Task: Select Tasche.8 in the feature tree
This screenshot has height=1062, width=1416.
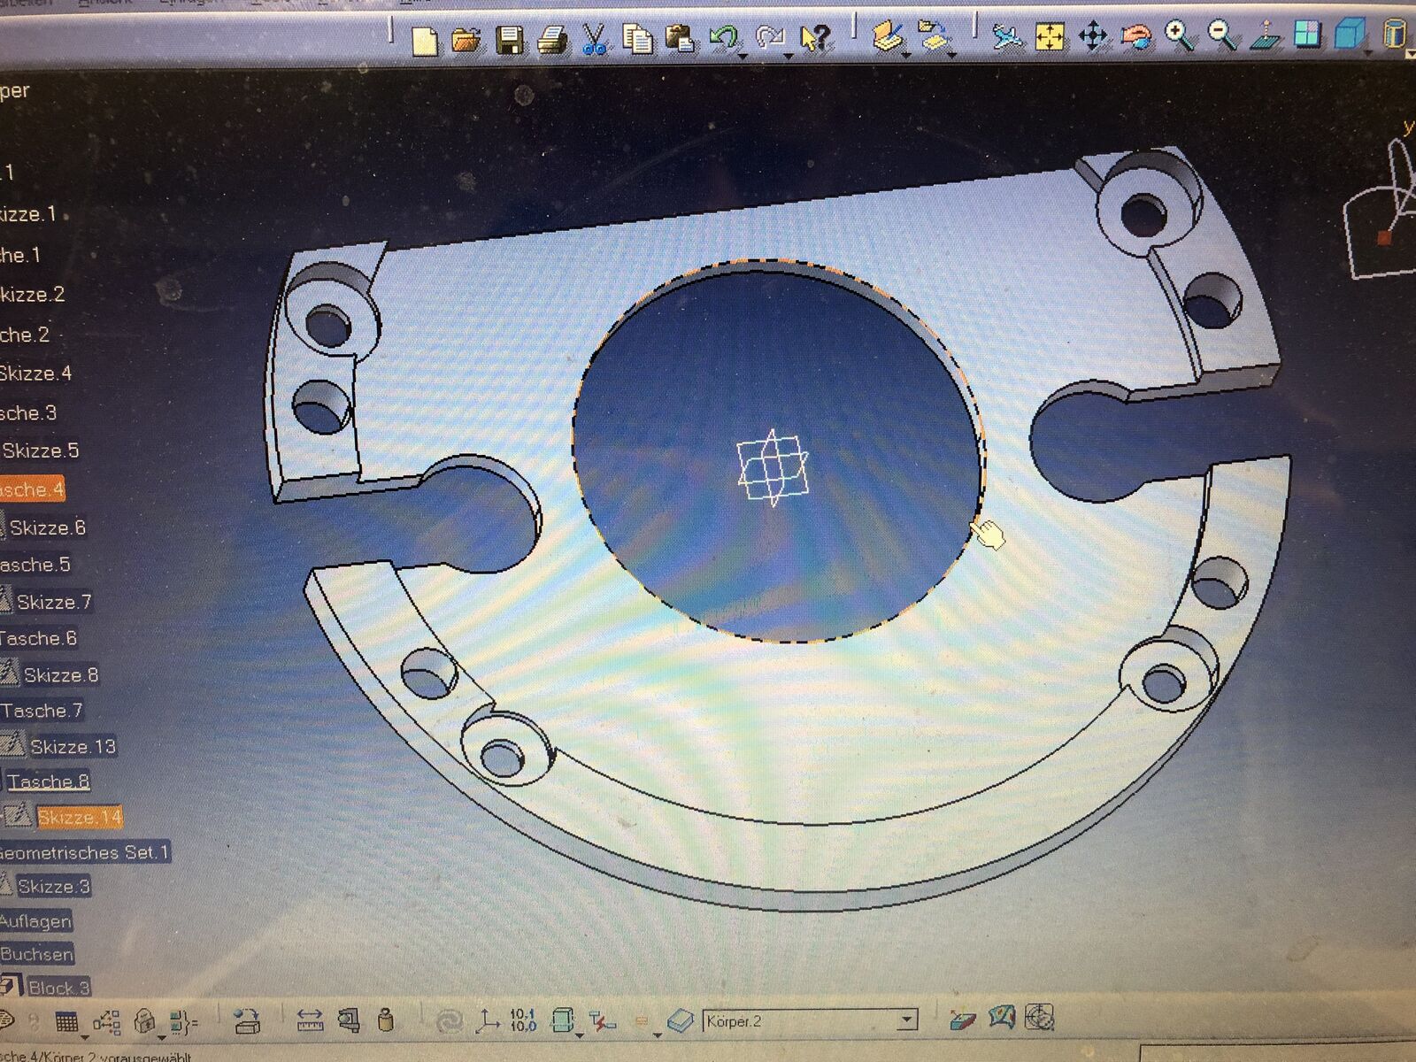Action: (x=49, y=781)
